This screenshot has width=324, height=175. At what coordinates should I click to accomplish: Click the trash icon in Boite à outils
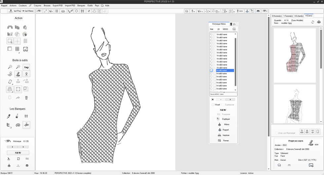point(26,98)
